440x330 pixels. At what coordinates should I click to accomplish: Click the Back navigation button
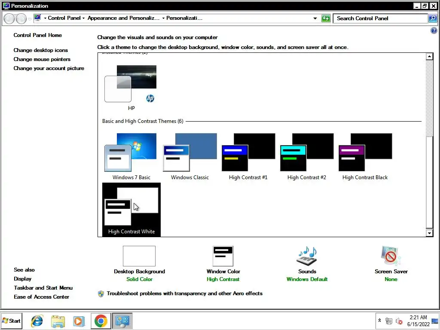(9, 18)
